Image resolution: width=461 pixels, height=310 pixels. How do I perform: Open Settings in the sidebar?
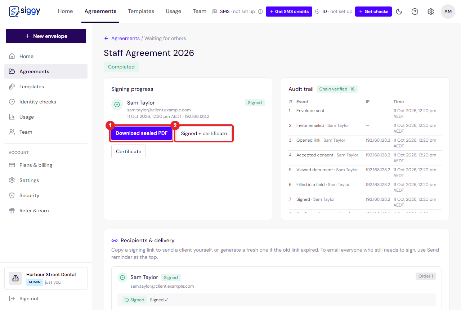click(x=46, y=180)
